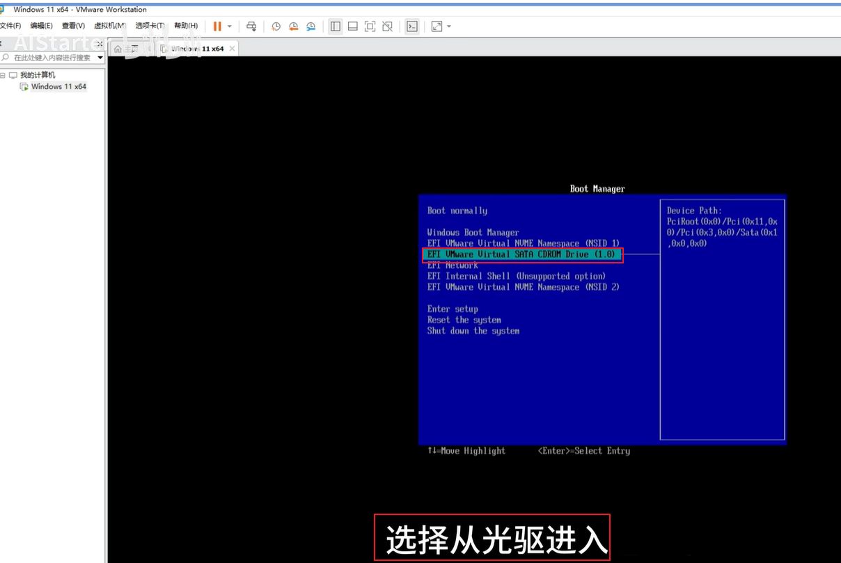
Task: Select Windows 11 x64 in library tree
Action: coord(58,87)
